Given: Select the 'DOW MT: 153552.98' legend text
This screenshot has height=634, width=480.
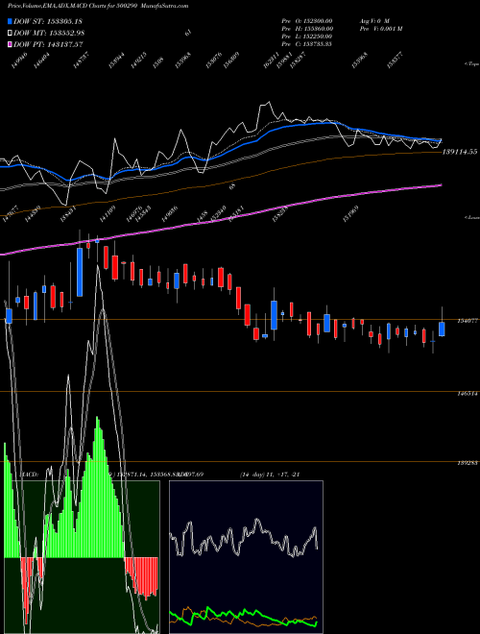Looking at the screenshot, I should click(49, 33).
